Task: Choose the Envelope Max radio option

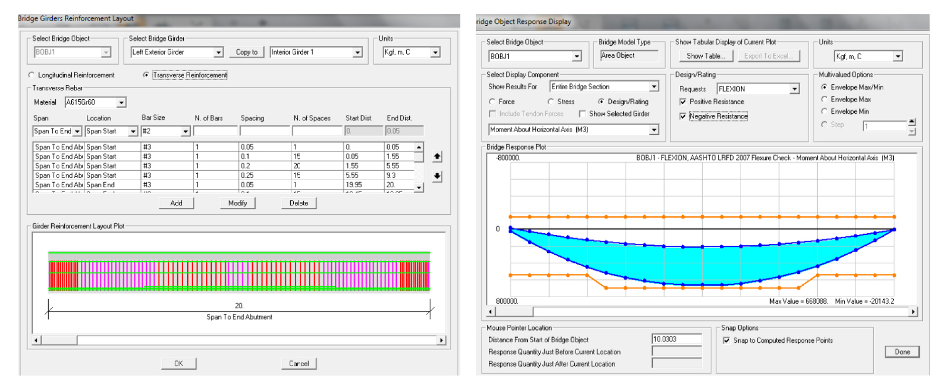Action: click(824, 99)
